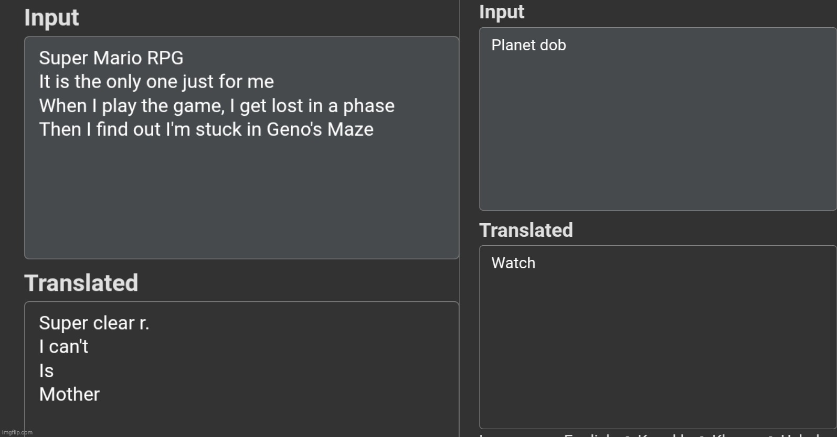
Task: Click the empty space below the Mario lyrics input
Action: (x=241, y=199)
